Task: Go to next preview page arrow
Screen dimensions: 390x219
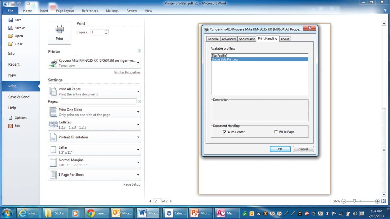Action: coord(171,201)
